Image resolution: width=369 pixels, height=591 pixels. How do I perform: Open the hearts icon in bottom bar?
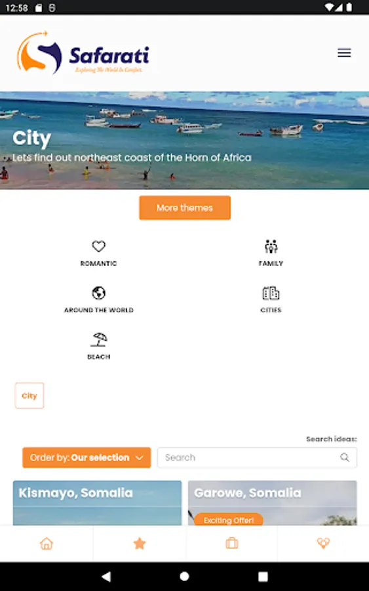point(323,544)
